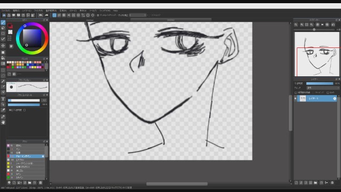Click delete layer trash icon
The height and width of the screenshot is (192, 341).
[x=332, y=182]
